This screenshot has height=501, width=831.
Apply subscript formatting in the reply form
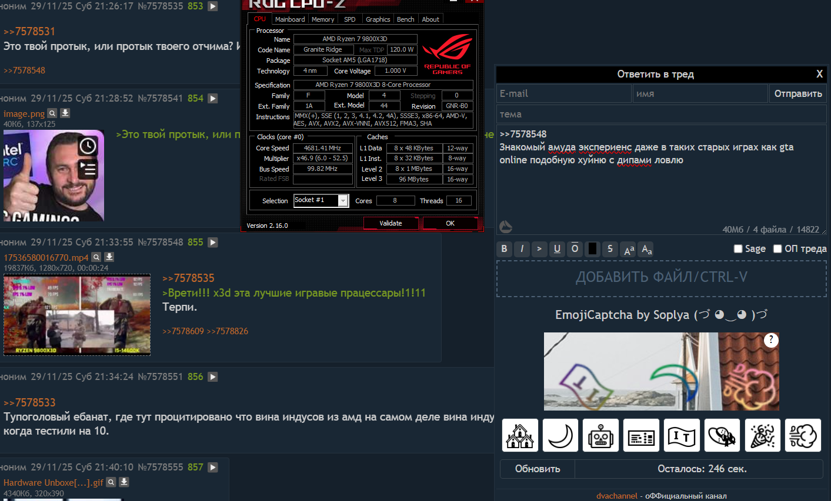click(646, 249)
